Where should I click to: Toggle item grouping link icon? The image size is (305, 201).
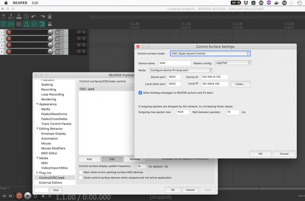pos(11,24)
